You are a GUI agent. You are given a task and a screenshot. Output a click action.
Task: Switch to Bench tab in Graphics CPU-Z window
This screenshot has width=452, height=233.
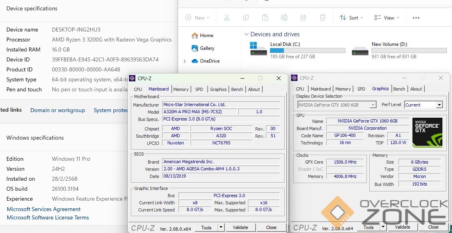[x=399, y=89]
